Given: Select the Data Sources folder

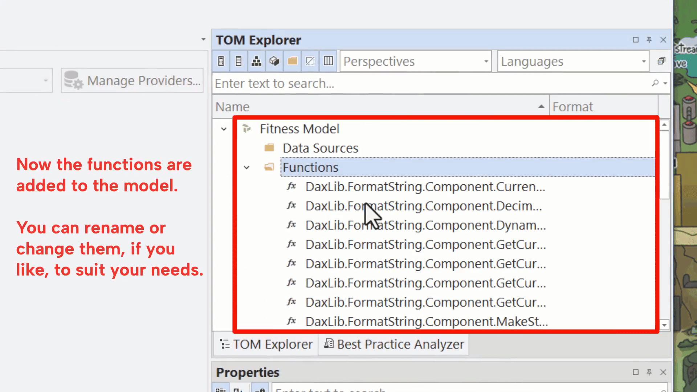Looking at the screenshot, I should pos(320,148).
